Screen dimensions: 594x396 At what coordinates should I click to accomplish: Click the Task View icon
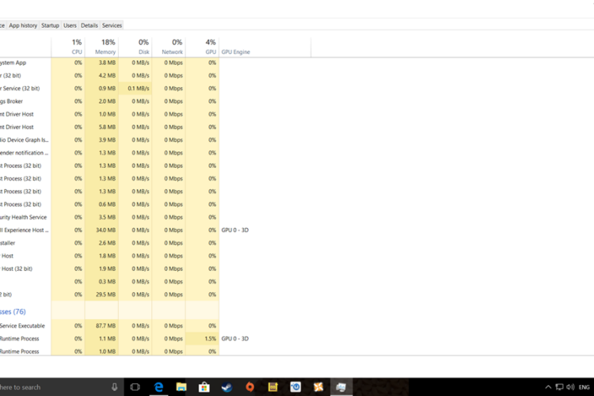[x=135, y=386]
